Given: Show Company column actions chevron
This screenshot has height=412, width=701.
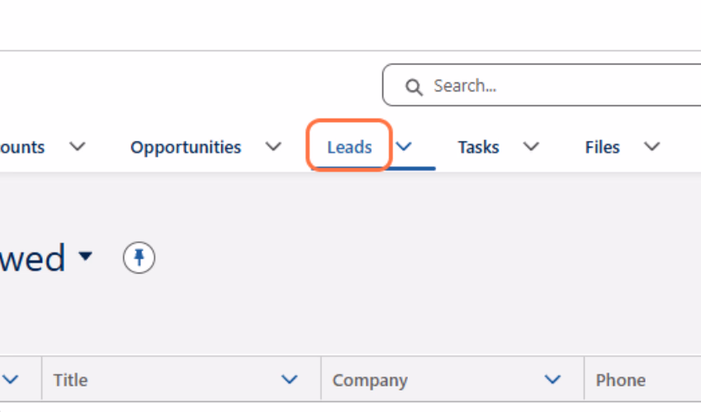Looking at the screenshot, I should pyautogui.click(x=553, y=379).
